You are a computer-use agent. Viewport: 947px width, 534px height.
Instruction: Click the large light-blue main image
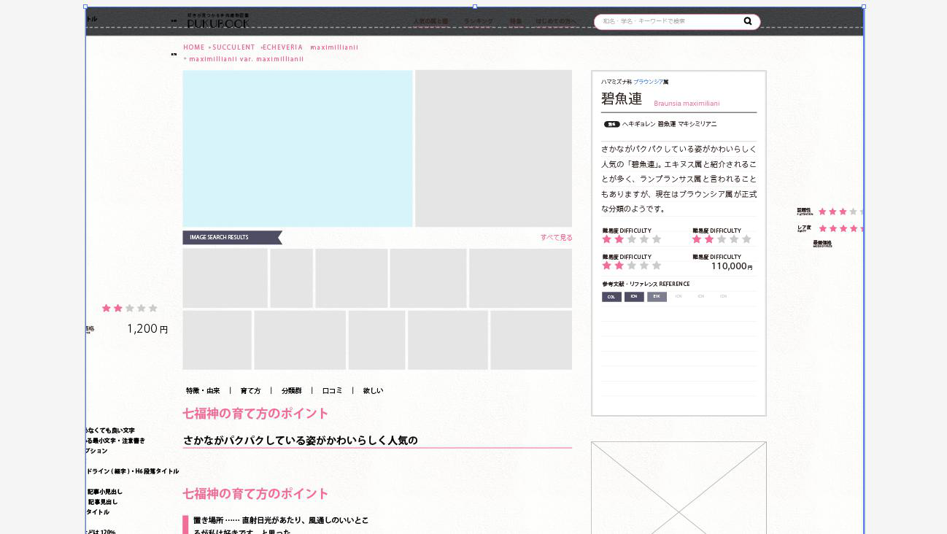pyautogui.click(x=298, y=149)
